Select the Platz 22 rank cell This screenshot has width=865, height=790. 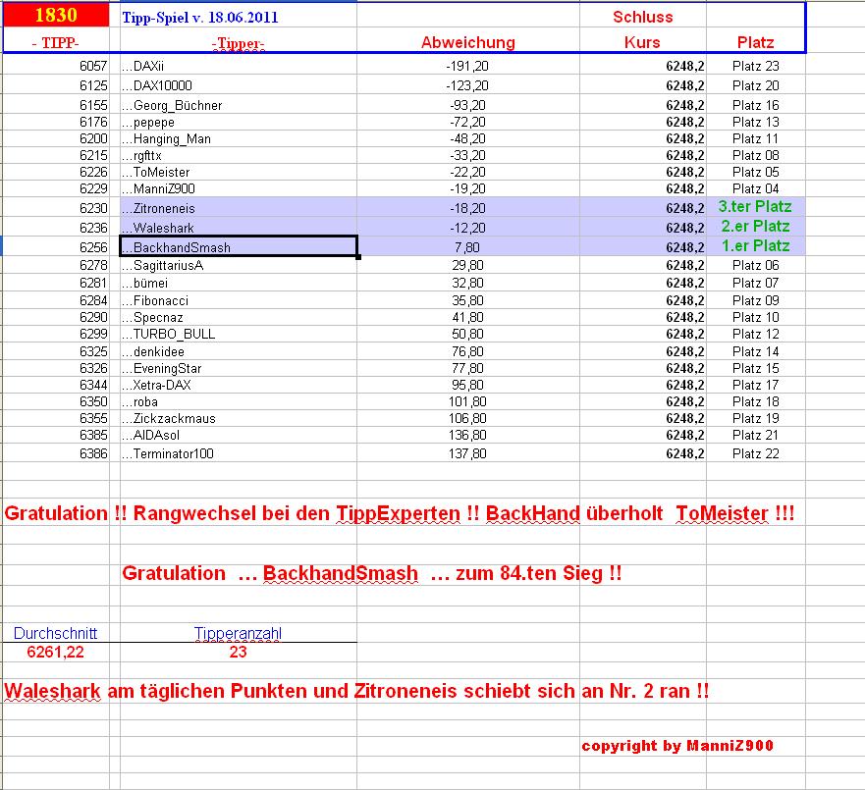pyautogui.click(x=755, y=453)
